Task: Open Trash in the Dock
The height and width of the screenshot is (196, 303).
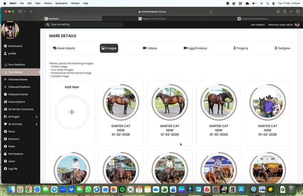Action: [291, 190]
